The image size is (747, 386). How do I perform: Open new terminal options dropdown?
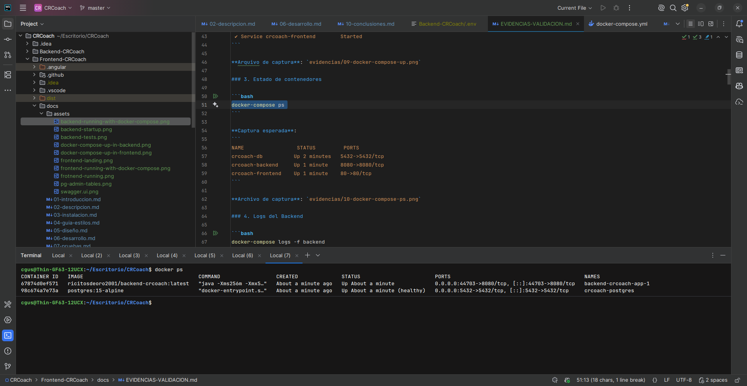pos(318,255)
